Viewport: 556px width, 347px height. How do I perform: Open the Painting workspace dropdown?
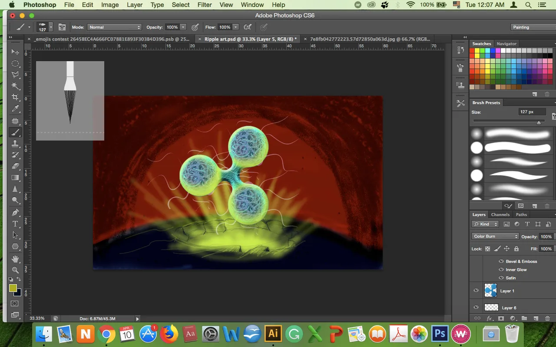(533, 27)
